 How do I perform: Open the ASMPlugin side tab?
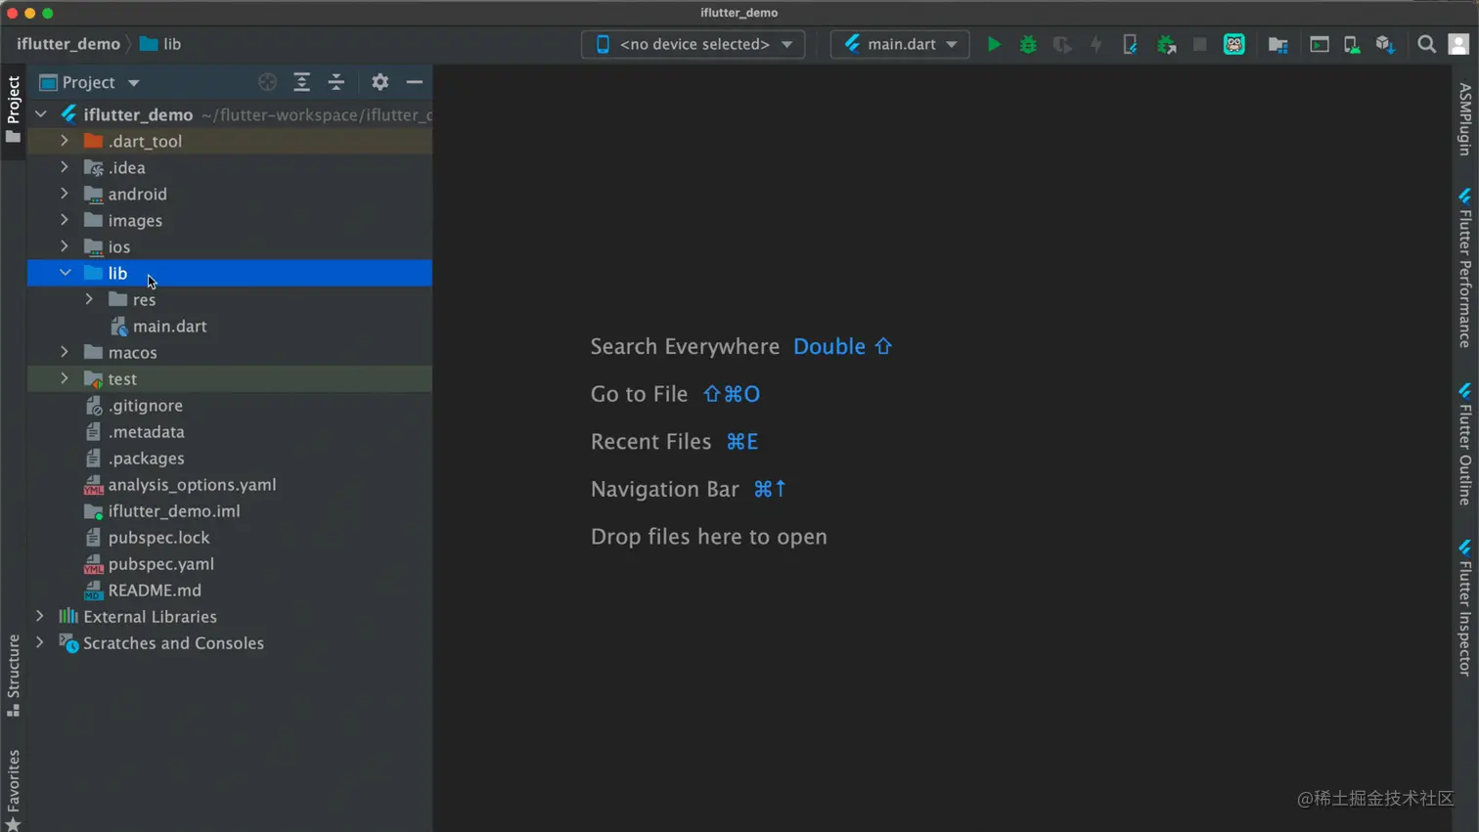tap(1464, 119)
